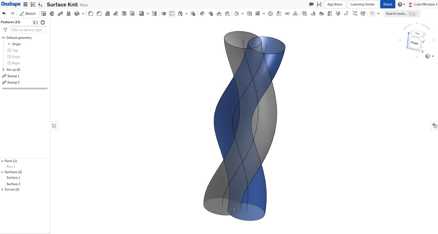
Task: Open the FeatureScript code panel
Action: click(x=319, y=4)
